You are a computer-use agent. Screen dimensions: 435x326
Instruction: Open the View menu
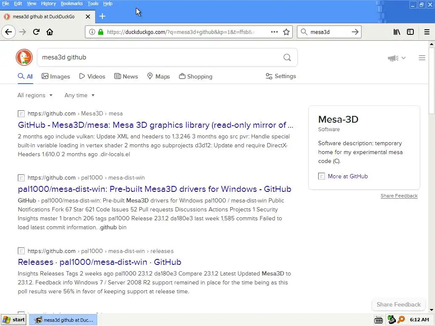point(31,3)
